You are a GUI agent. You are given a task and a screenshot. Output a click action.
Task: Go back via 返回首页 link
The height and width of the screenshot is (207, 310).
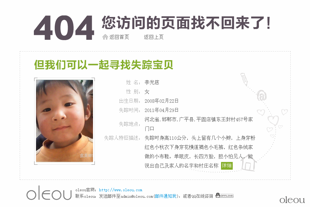[119, 37]
